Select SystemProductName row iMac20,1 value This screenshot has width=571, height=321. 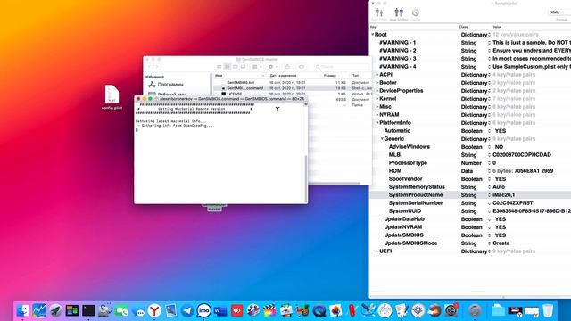pos(503,195)
